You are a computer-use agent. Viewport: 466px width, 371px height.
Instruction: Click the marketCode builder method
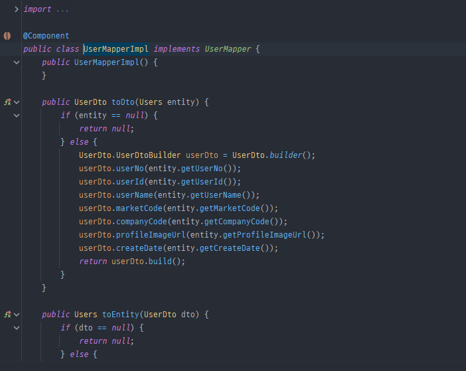point(139,208)
